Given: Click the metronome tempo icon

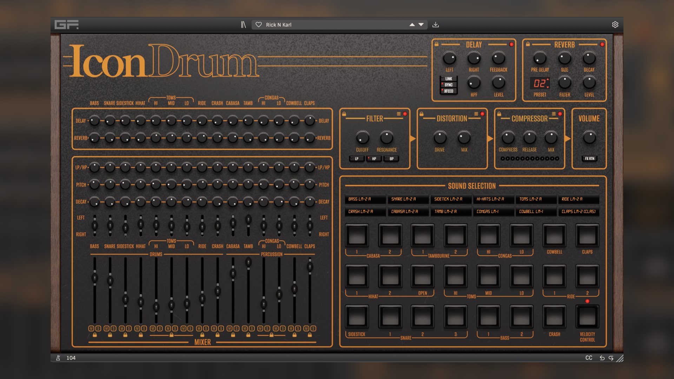Looking at the screenshot, I should tap(58, 358).
